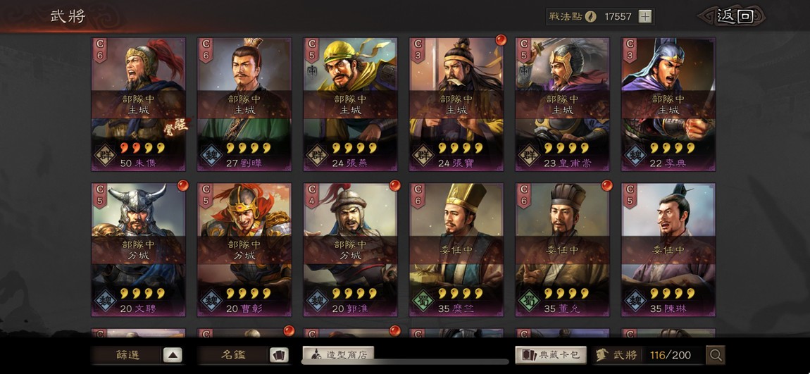Click the 蜀 faction badge on 糜竺 card
The height and width of the screenshot is (374, 810).
(x=423, y=299)
